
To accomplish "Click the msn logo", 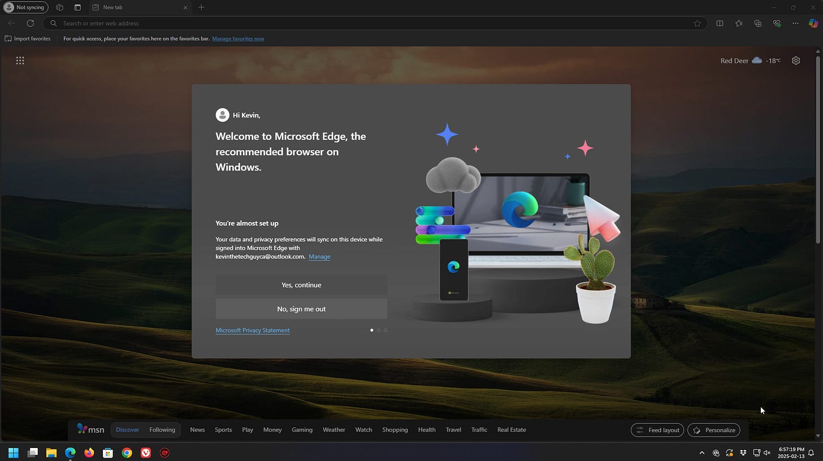I will click(90, 429).
